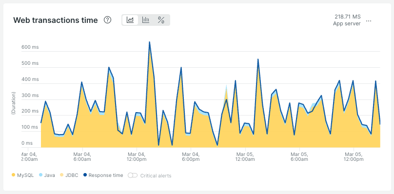Viewport: 394px width, 194px height.
Task: Toggle the Critical alerts switch
Action: 133,175
